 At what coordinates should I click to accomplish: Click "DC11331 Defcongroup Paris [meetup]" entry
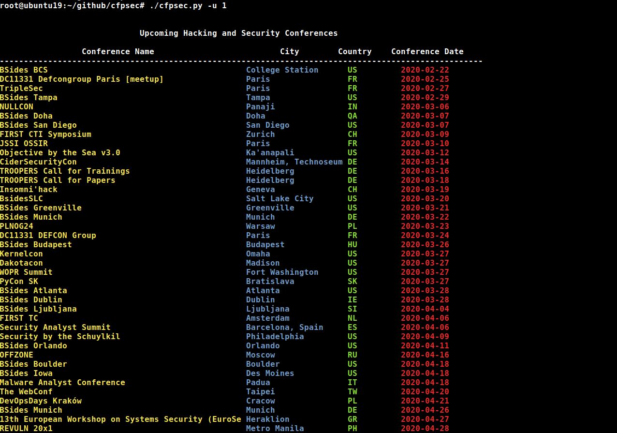click(82, 79)
